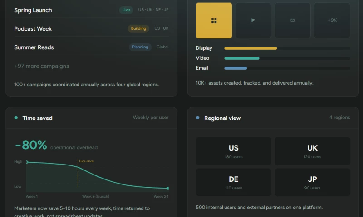The image size is (363, 217).
Task: Click the chart end point at Week 24
Action: tap(167, 188)
